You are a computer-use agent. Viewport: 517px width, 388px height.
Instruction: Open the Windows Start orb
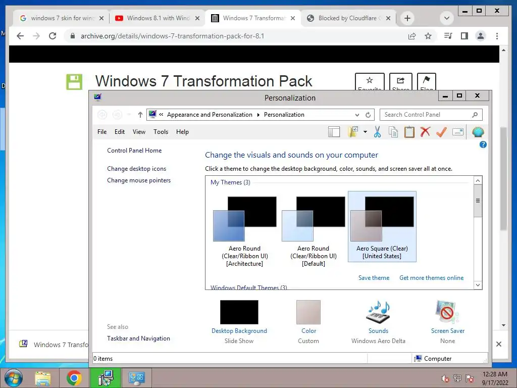pos(14,378)
